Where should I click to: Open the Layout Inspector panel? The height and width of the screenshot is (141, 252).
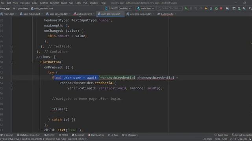click(x=242, y=135)
